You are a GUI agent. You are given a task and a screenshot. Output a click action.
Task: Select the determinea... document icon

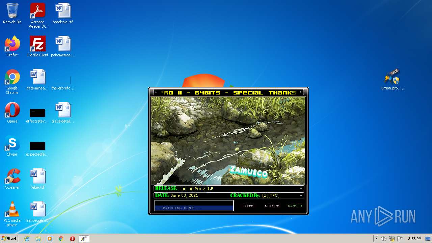pyautogui.click(x=37, y=80)
